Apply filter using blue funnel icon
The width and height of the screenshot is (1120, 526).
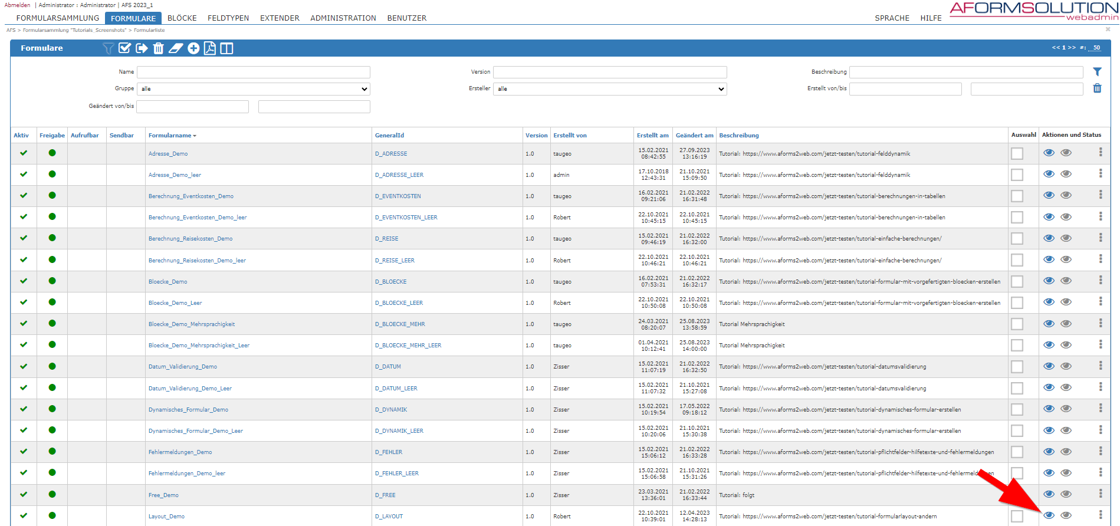(x=1097, y=72)
